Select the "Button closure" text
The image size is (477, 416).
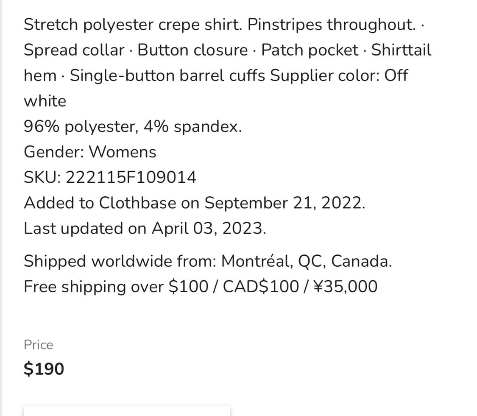click(192, 50)
